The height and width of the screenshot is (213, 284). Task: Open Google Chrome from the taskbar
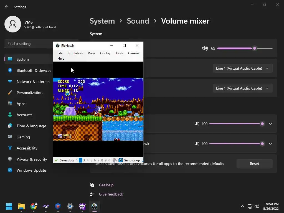click(34, 206)
